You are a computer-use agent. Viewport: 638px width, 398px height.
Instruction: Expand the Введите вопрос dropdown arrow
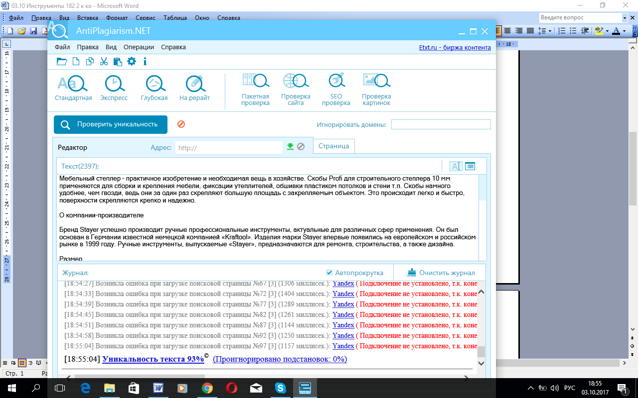624,17
